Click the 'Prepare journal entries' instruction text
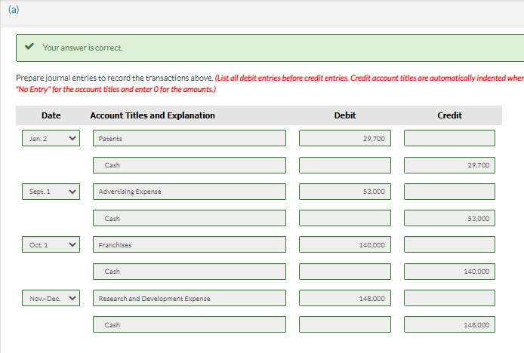This screenshot has width=524, height=353. (115, 78)
